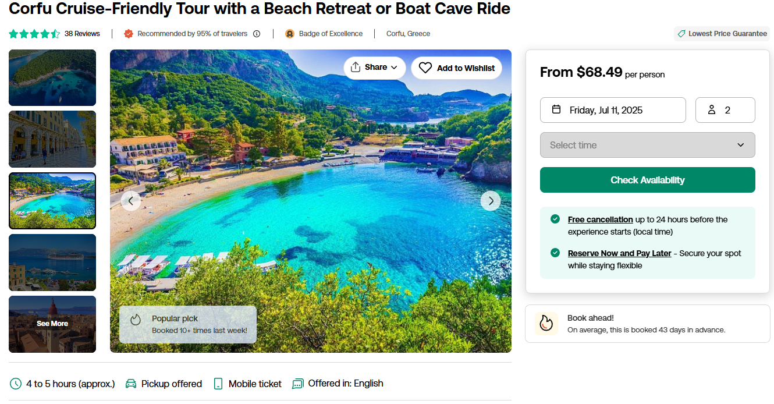Screen dimensions: 774x404
Task: Open Reserve Now and Pay Later link
Action: pos(619,253)
